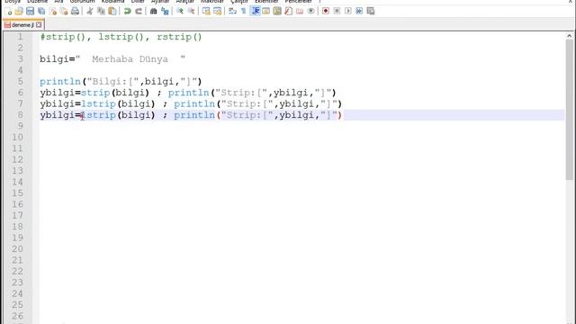
Task: Click strip(bilgi) on line 6
Action: click(115, 93)
